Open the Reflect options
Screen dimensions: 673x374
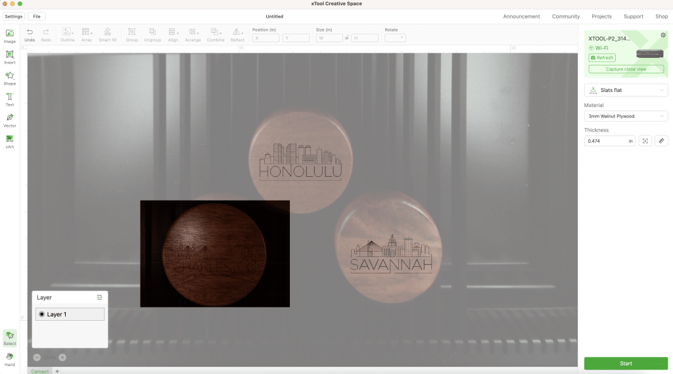(x=237, y=35)
